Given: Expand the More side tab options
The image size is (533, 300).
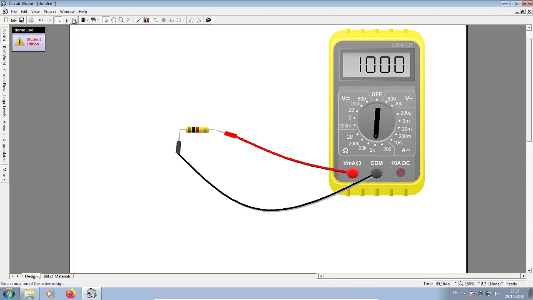Looking at the screenshot, I should pos(5,173).
